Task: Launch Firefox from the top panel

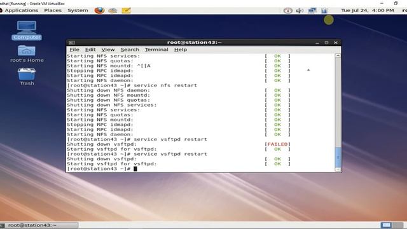Action: (x=99, y=10)
